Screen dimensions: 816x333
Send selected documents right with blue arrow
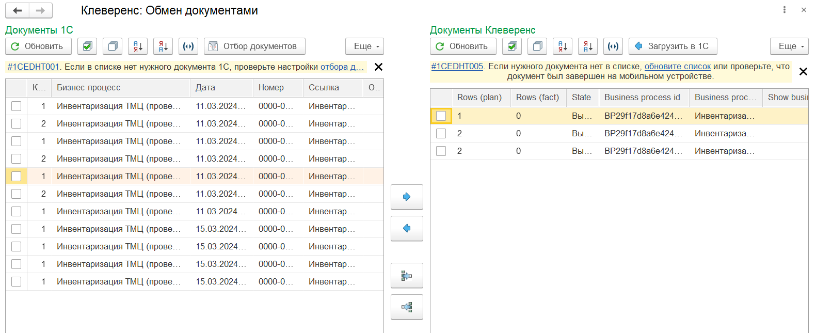click(407, 197)
